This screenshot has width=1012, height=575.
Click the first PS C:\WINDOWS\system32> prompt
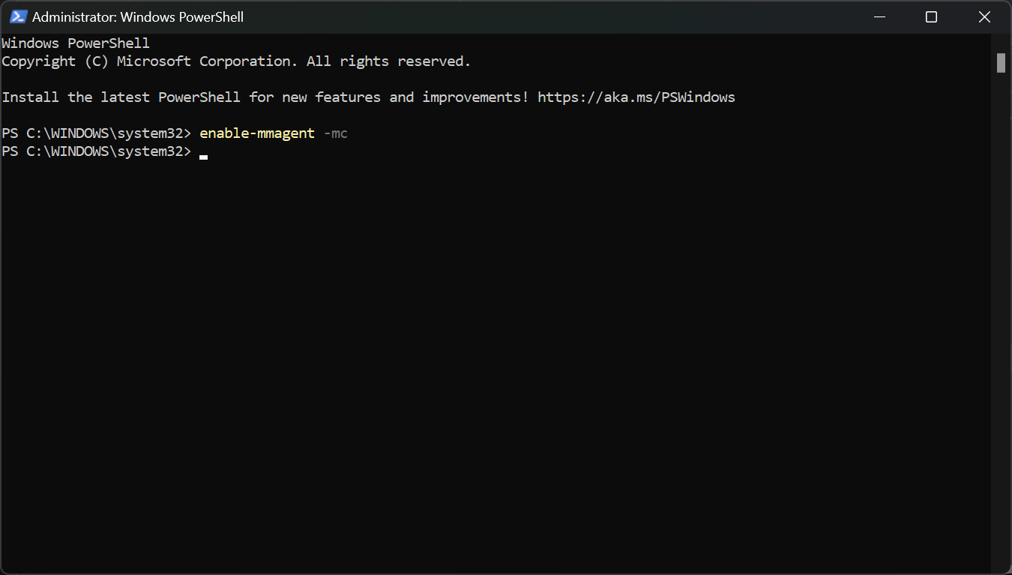click(97, 133)
